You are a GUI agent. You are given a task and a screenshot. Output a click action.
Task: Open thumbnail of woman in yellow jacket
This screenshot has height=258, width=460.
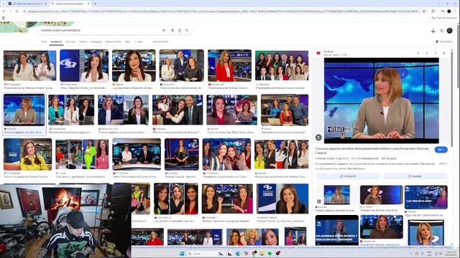tap(27, 155)
